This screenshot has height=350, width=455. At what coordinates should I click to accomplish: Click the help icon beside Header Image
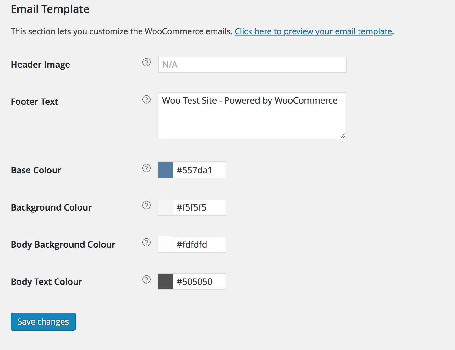point(146,62)
